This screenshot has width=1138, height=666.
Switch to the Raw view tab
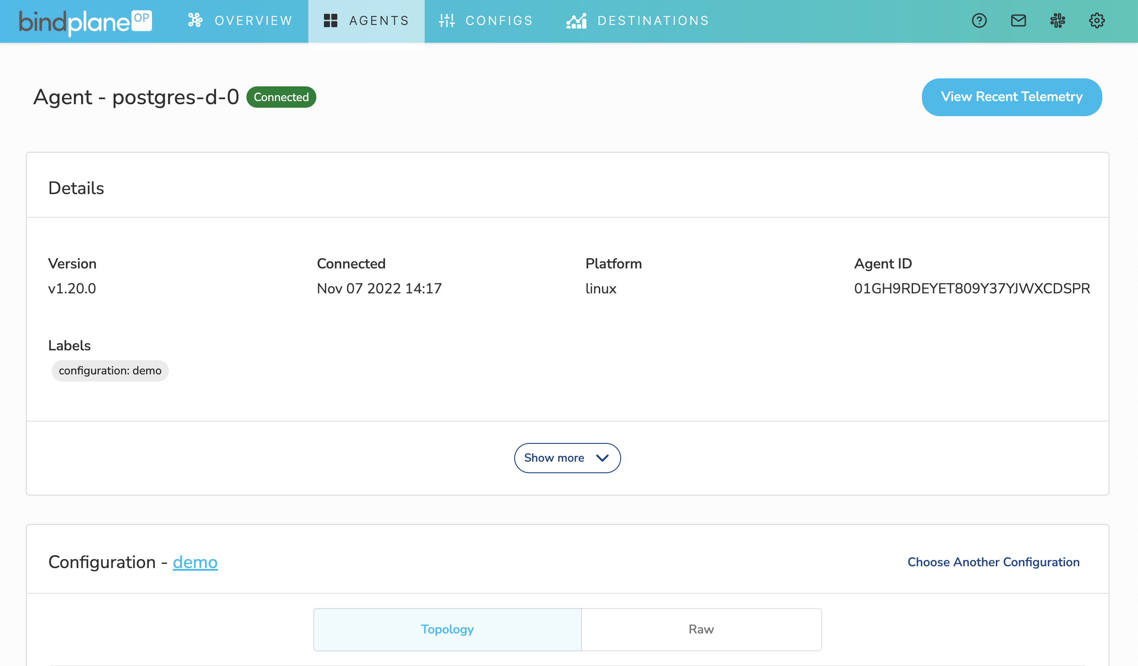tap(701, 629)
